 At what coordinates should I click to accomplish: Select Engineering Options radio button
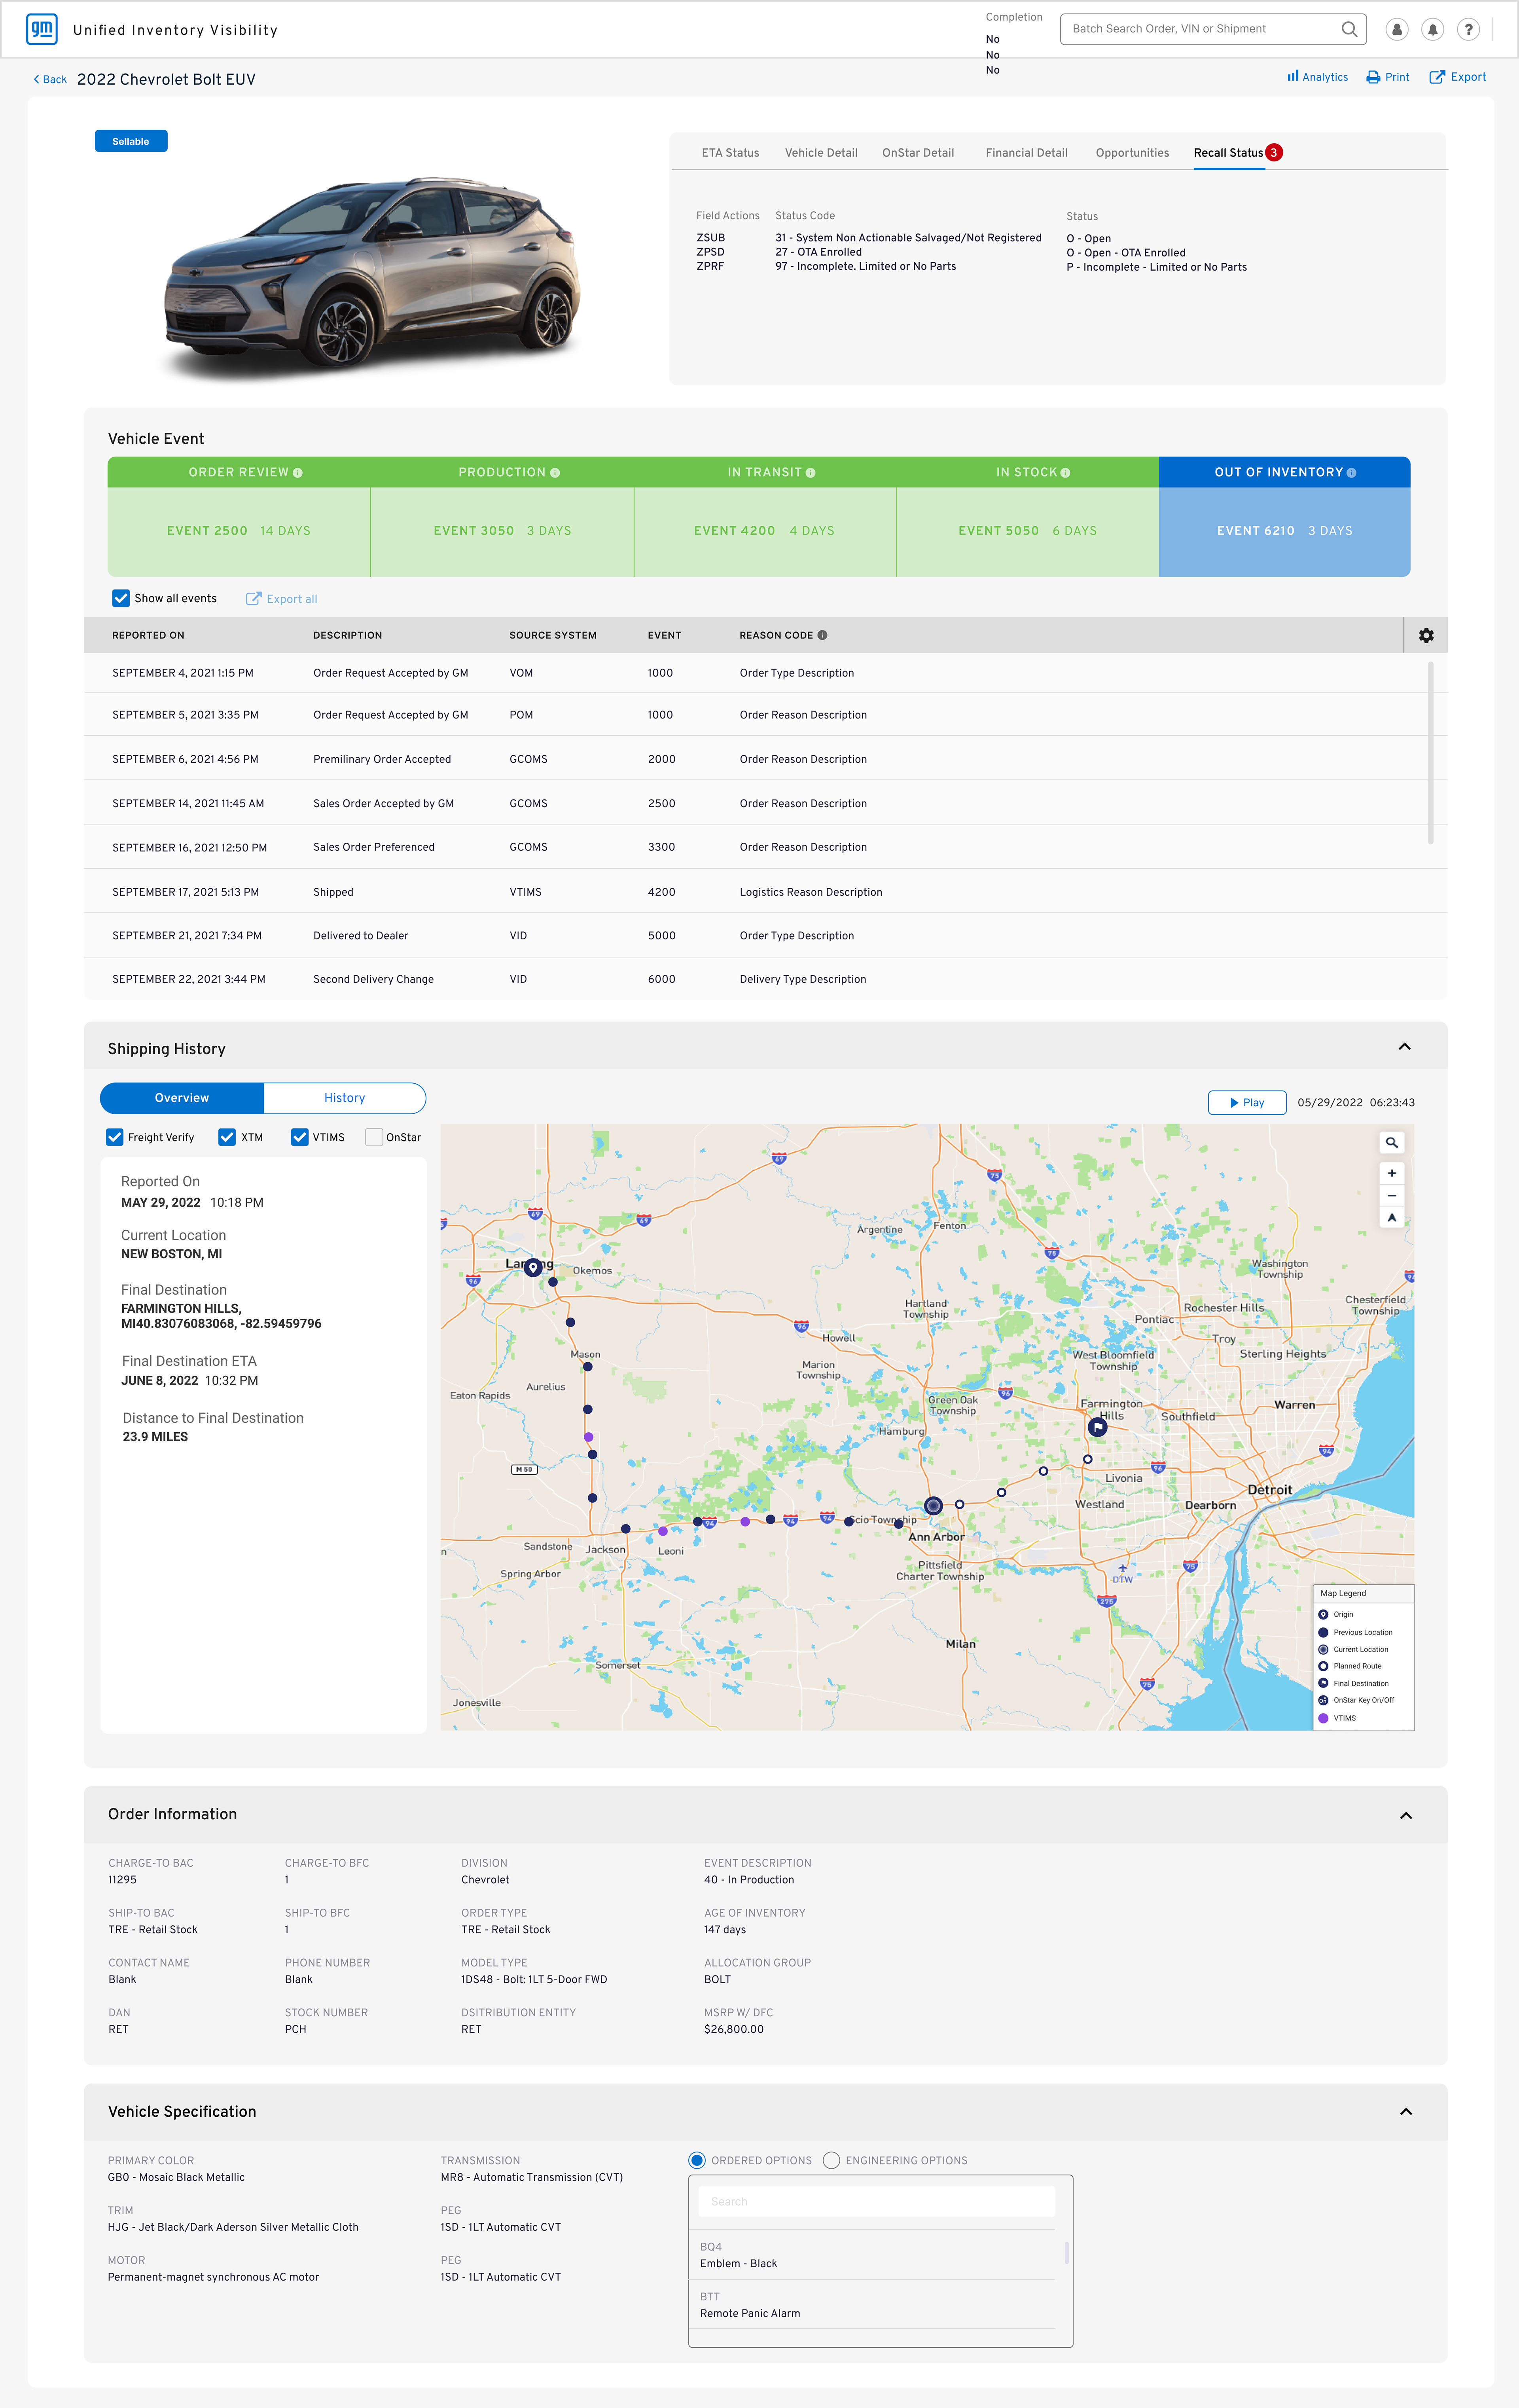pyautogui.click(x=831, y=2160)
